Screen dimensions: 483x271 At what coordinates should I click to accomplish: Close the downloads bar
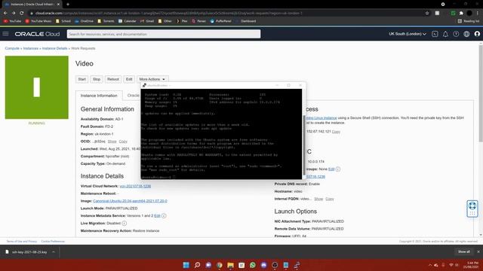(x=478, y=251)
